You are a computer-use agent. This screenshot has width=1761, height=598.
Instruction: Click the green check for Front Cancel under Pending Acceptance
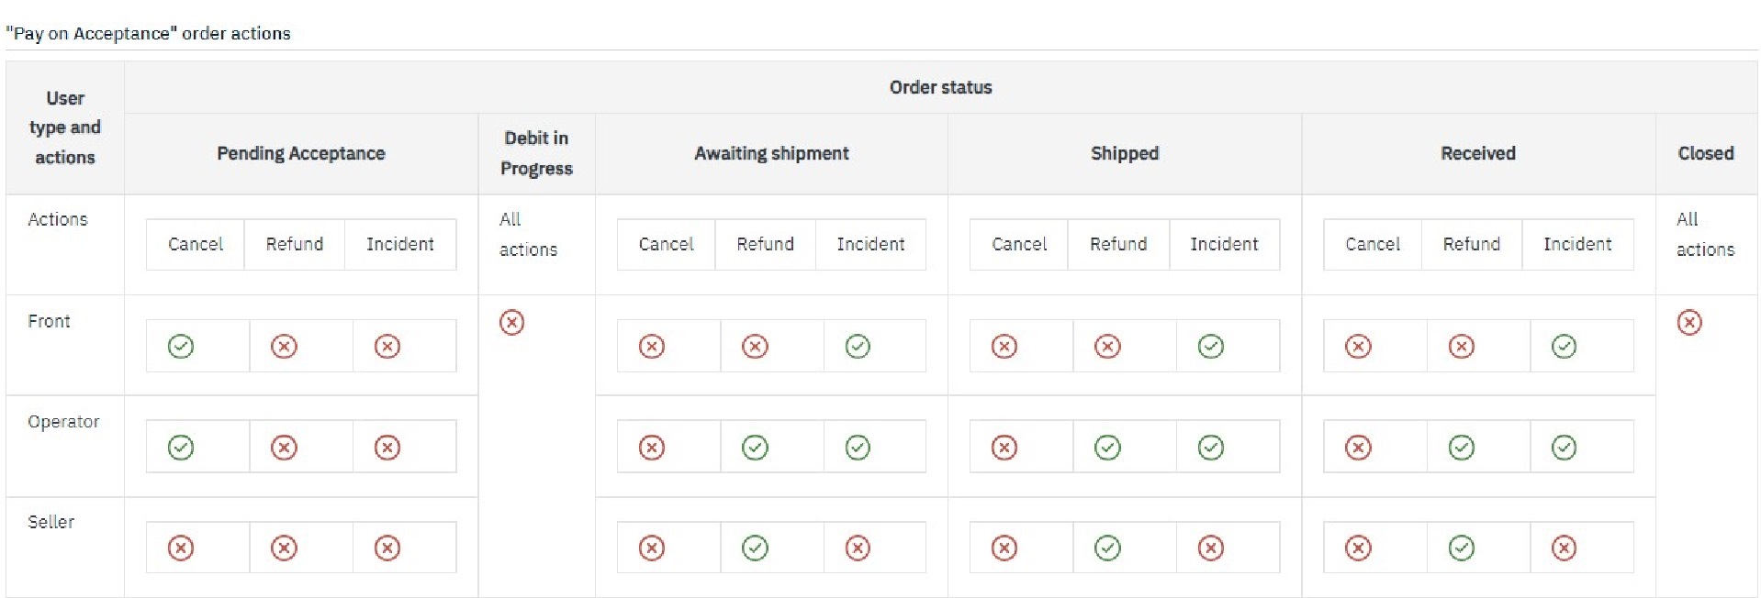[x=181, y=346]
